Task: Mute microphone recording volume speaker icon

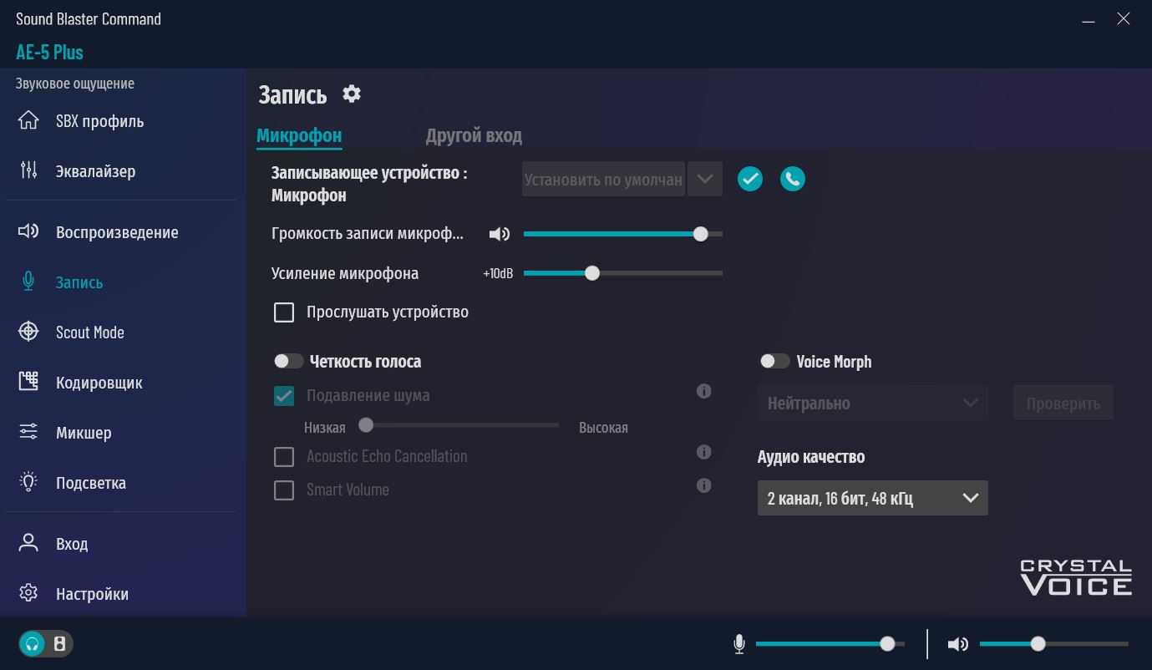Action: [500, 235]
